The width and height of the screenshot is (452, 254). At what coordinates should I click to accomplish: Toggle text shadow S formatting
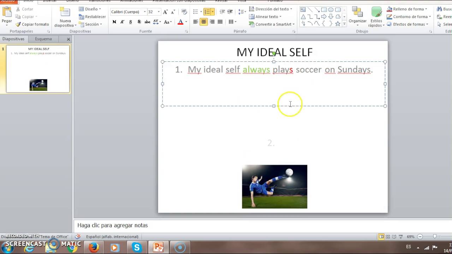pos(139,22)
